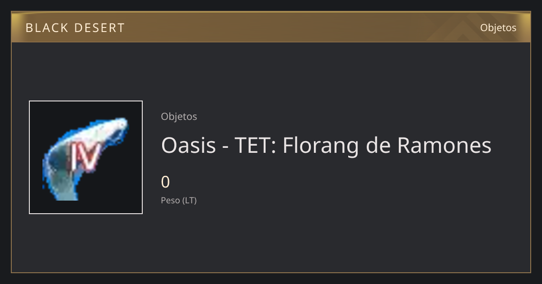
Task: Click the blue glowing tip of the Florang blade
Action: pyautogui.click(x=121, y=125)
